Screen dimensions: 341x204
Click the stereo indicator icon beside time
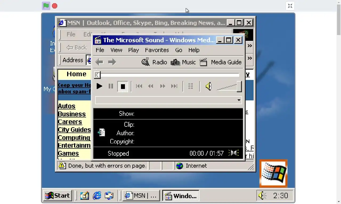coord(234,153)
